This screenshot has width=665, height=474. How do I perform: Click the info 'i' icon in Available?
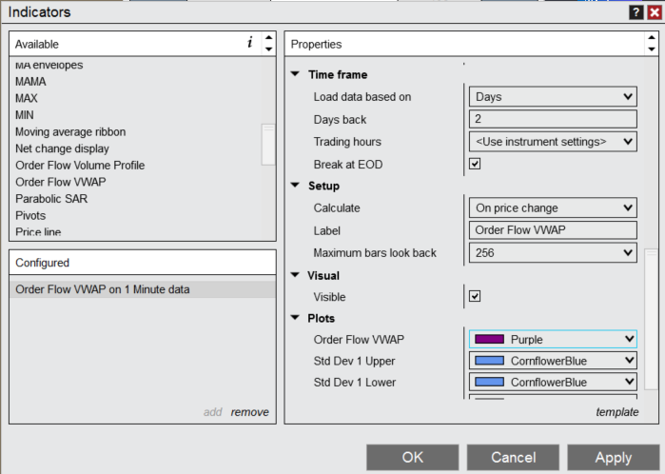[250, 42]
